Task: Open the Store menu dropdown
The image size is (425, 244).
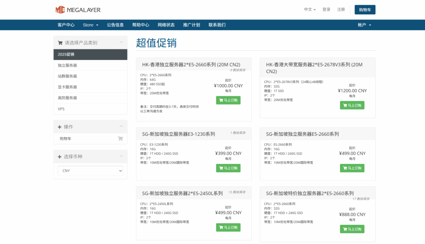Action: point(90,25)
